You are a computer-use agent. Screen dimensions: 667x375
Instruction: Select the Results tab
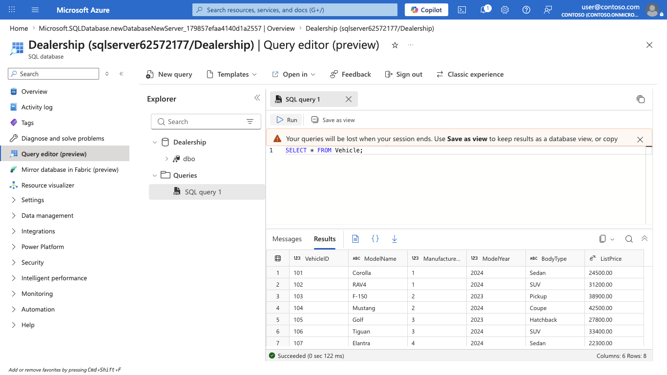click(x=325, y=239)
